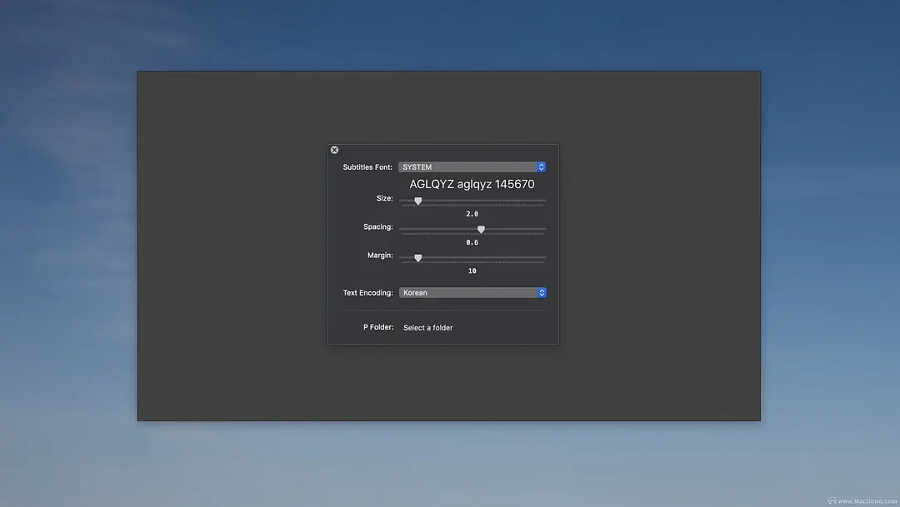Close the subtitle settings panel
The width and height of the screenshot is (900, 507).
pos(335,150)
